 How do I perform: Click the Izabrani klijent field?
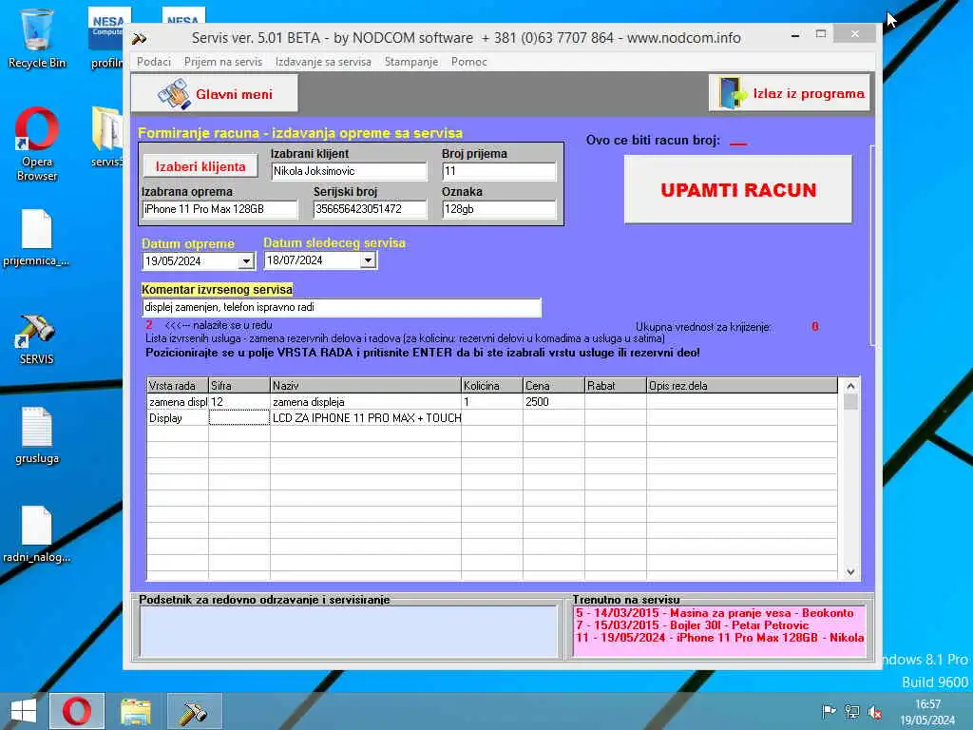point(349,171)
